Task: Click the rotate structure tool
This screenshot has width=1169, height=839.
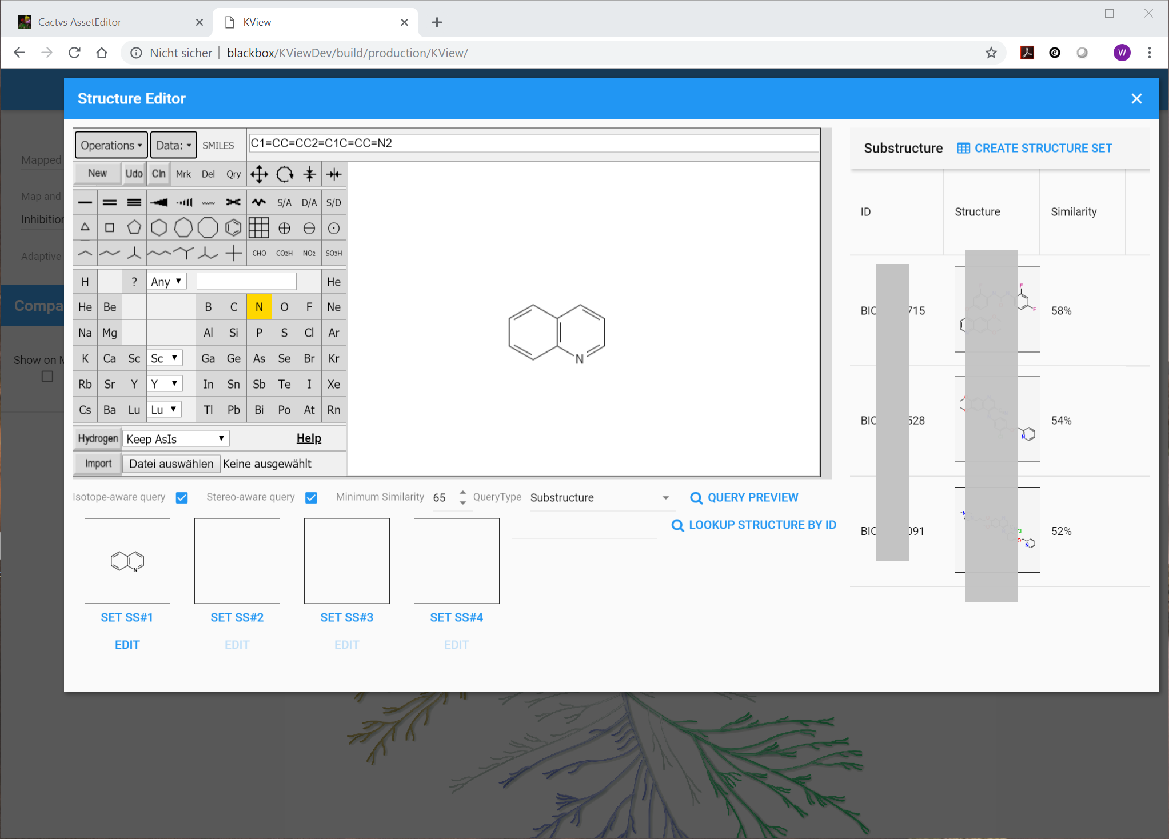Action: 284,174
